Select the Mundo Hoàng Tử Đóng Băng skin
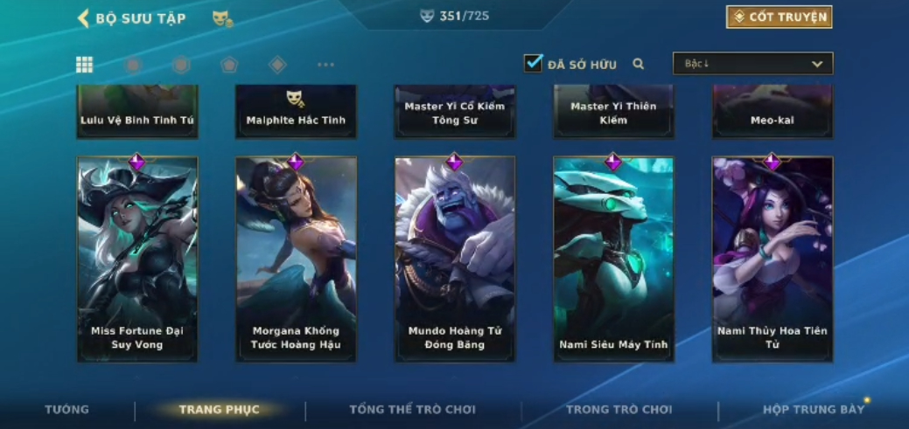Viewport: 909px width, 429px height. pos(455,259)
